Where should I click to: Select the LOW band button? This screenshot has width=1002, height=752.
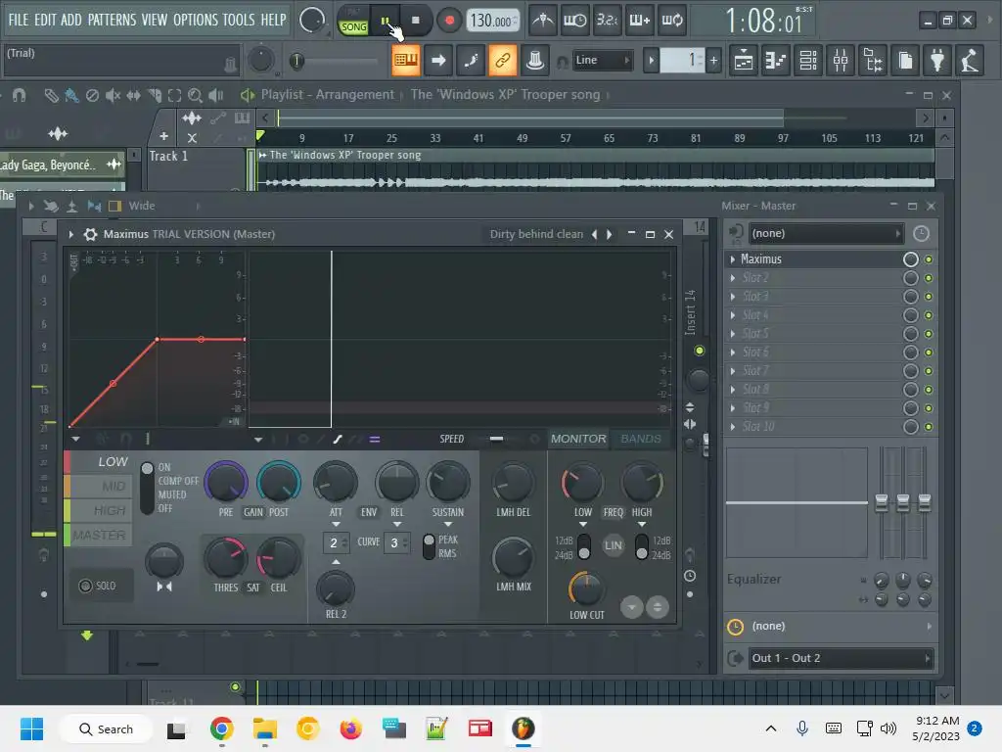[100, 462]
